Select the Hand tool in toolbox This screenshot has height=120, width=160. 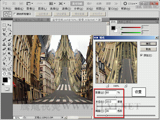point(4,74)
